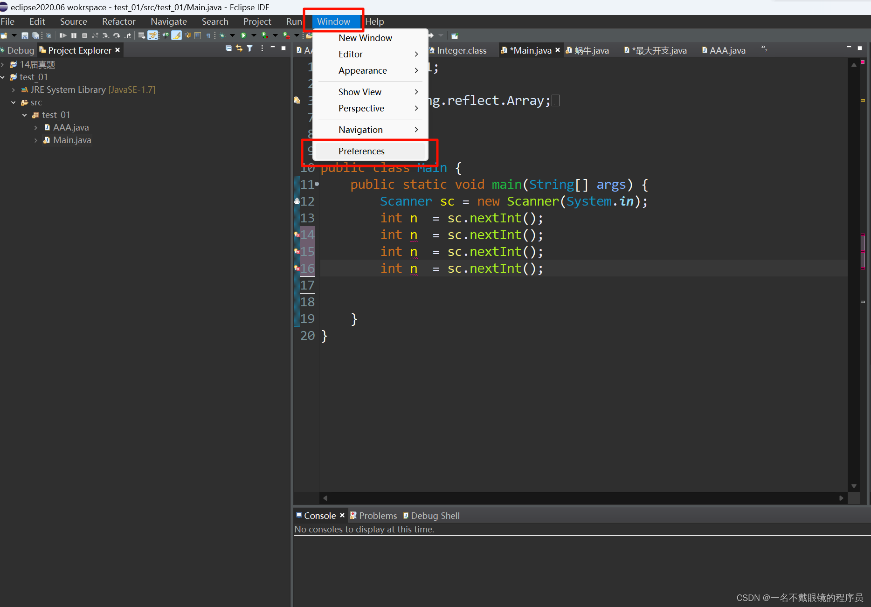Click the Coverage launch icon
Viewport: 871px width, 607px height.
tap(264, 35)
